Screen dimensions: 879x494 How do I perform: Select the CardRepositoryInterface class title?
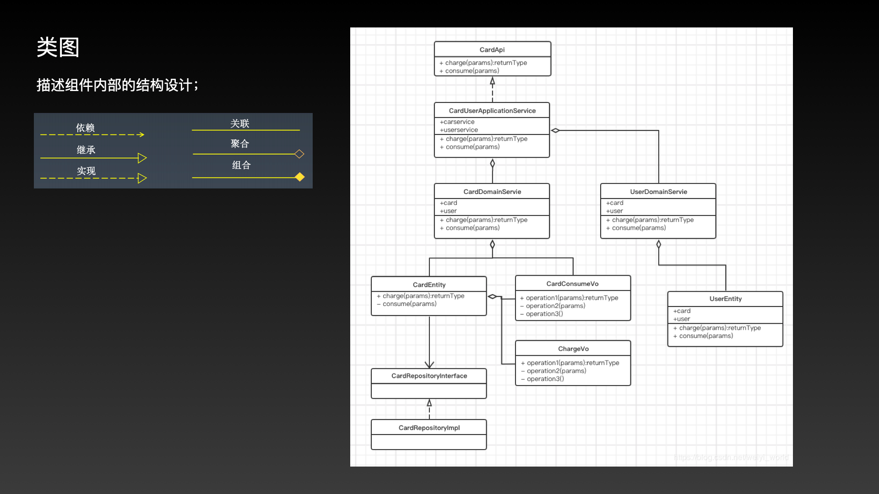click(429, 376)
